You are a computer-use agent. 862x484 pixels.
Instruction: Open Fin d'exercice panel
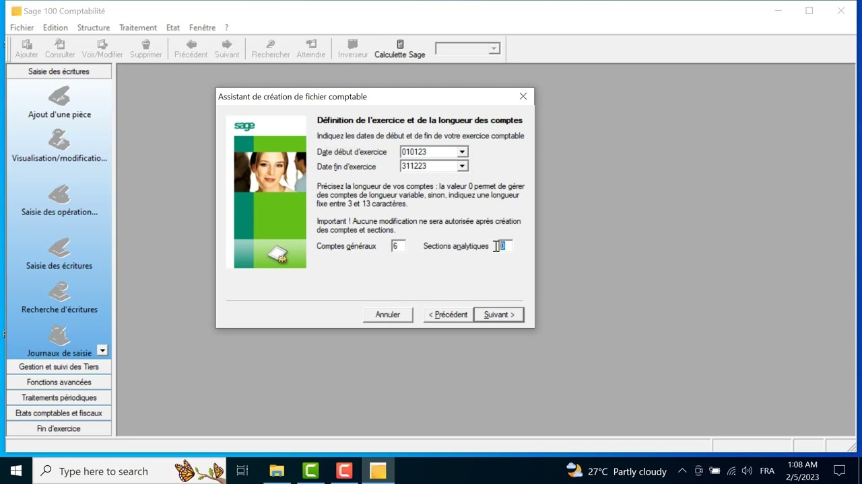click(59, 428)
